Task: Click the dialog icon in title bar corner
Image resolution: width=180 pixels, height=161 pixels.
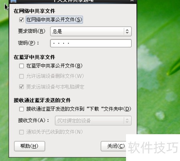Action: coord(13,1)
